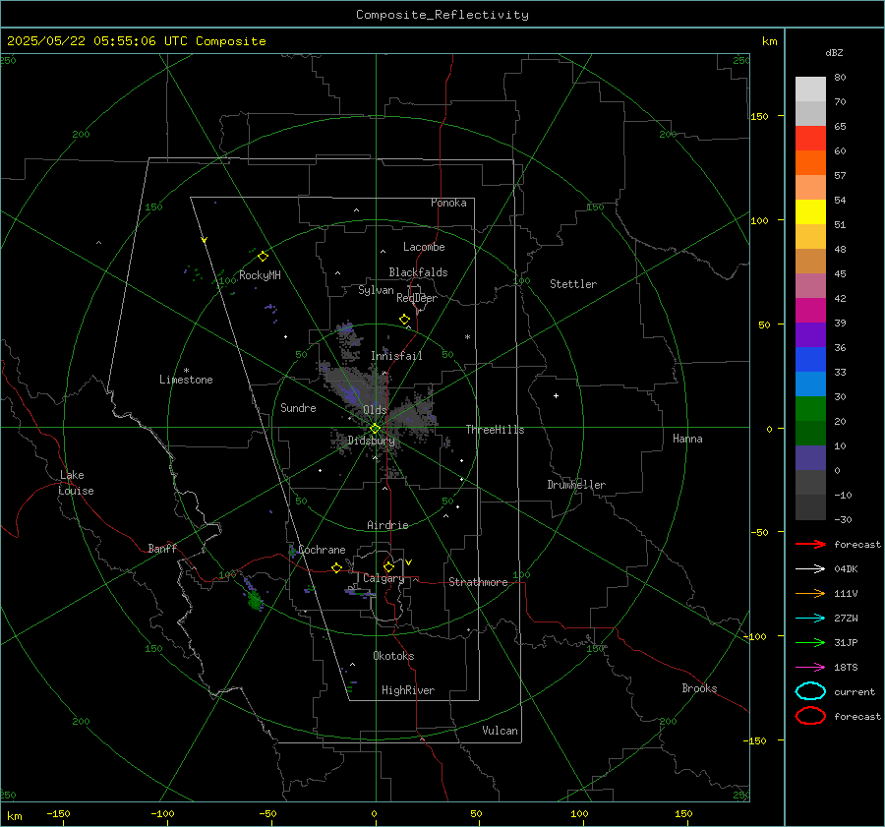Click the Airdrie city label
Viewport: 885px width, 827px height.
pyautogui.click(x=387, y=525)
